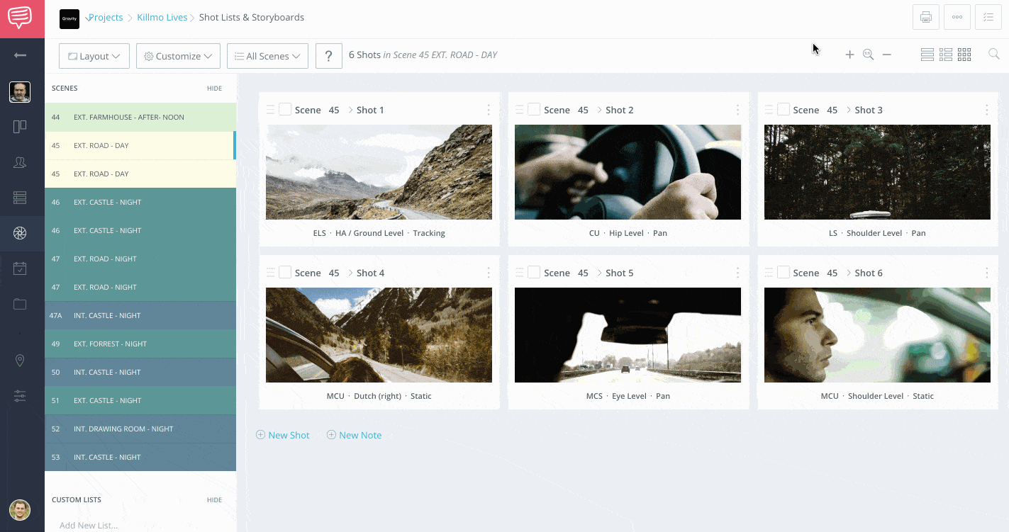The image size is (1009, 532).
Task: Select scene 49 EXT. FORREST - NIGHT
Action: click(140, 344)
